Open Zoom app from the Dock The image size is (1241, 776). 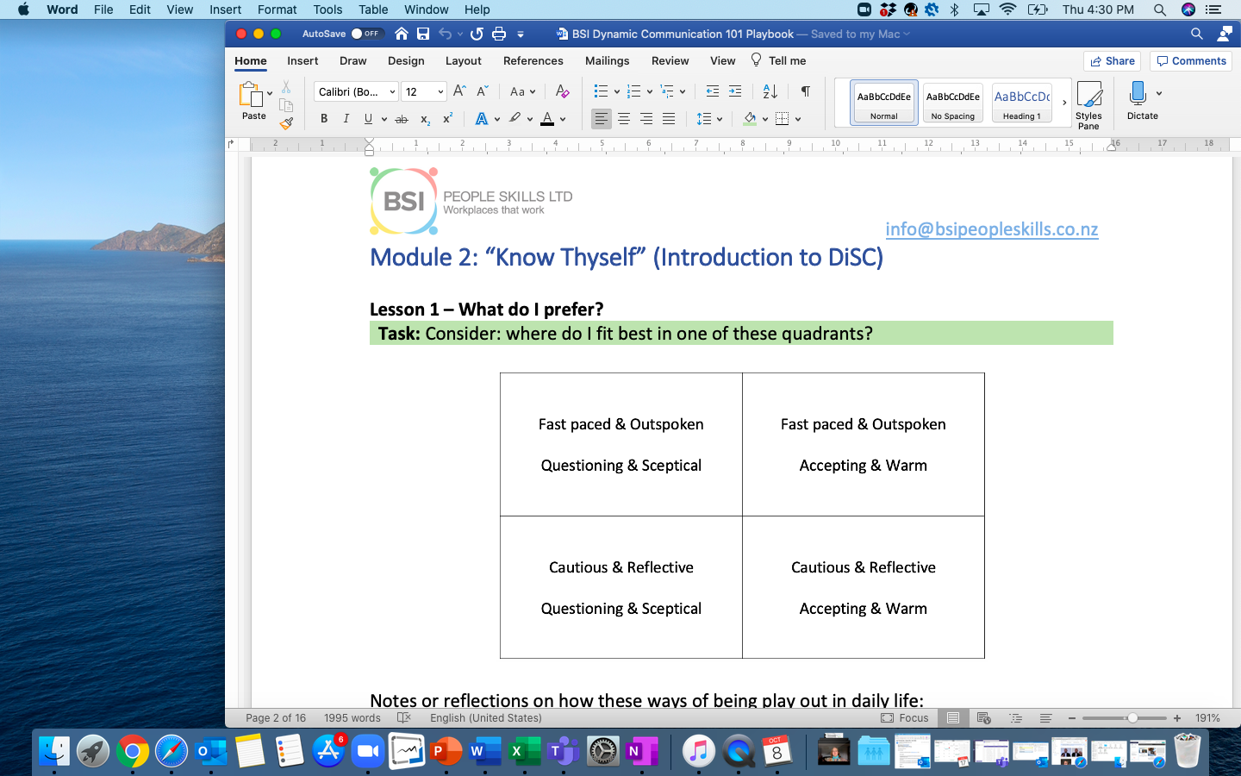coord(368,751)
